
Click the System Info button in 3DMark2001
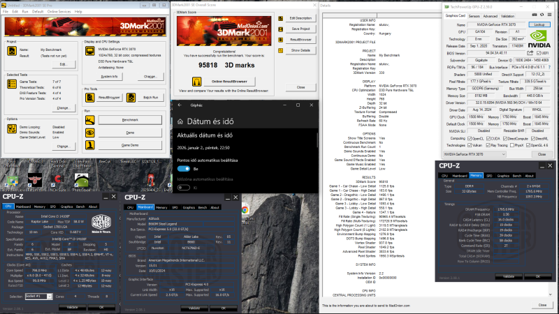point(109,77)
